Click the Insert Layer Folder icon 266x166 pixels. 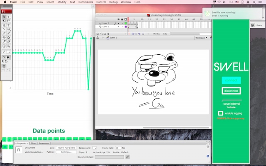(104, 34)
